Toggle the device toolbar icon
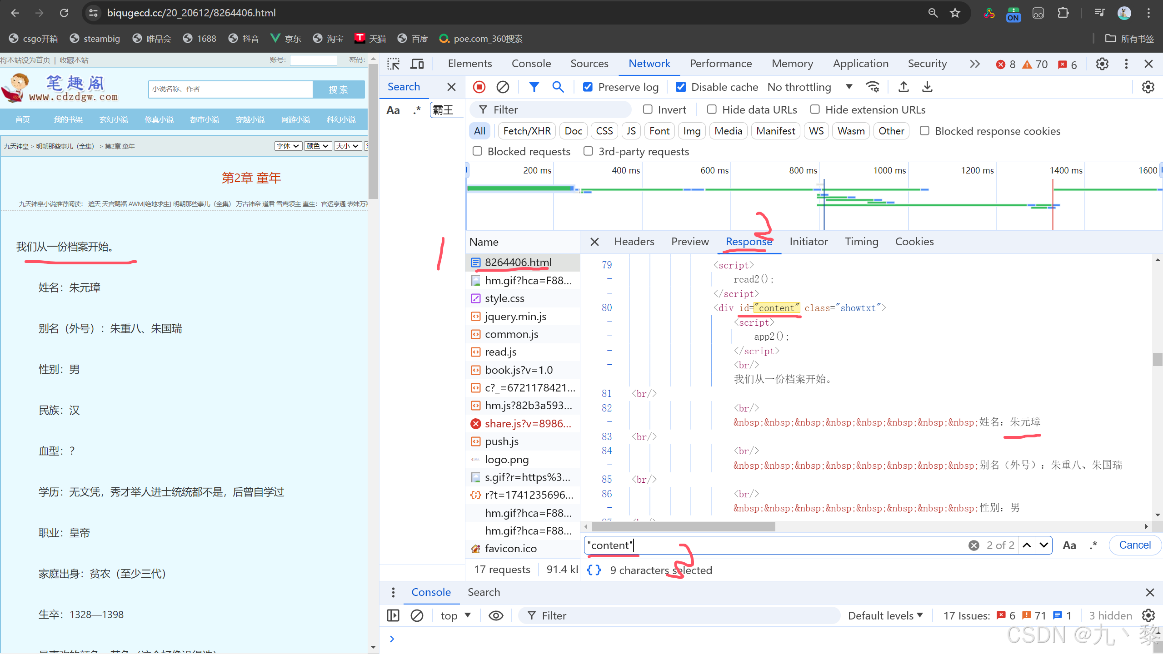Image resolution: width=1163 pixels, height=654 pixels. click(417, 64)
